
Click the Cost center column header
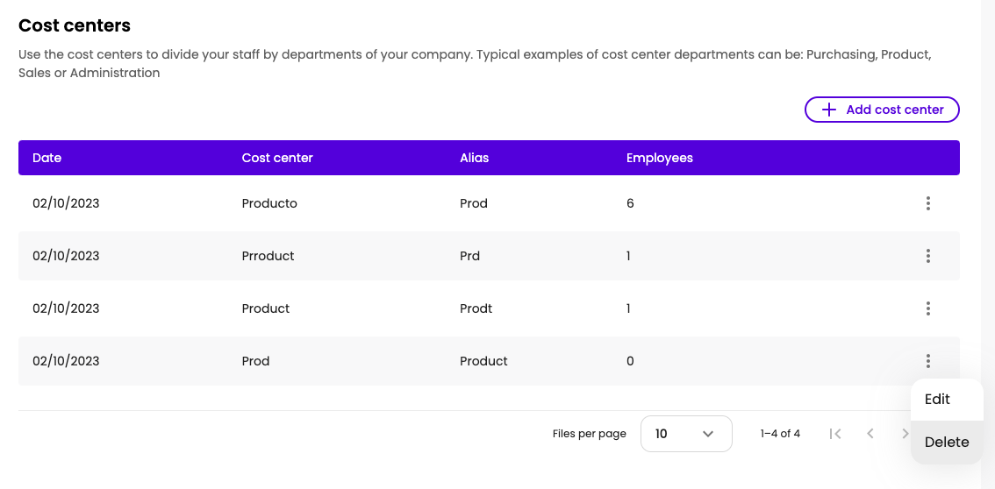[x=277, y=158]
